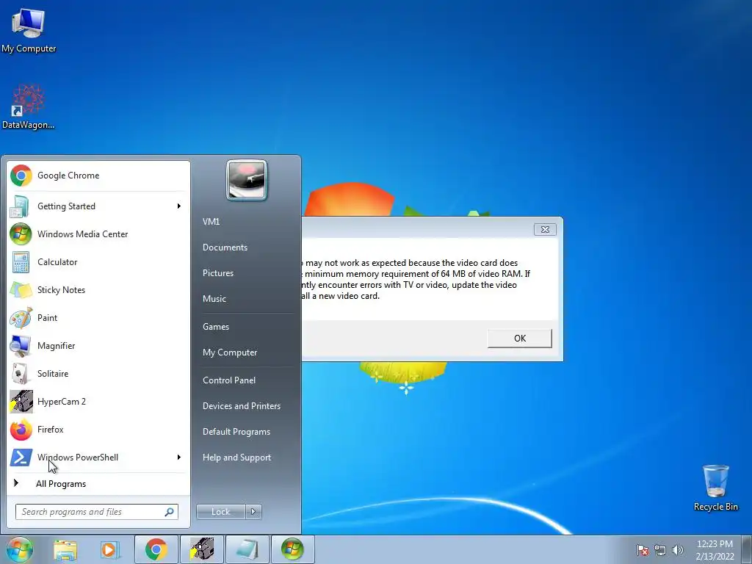Screen dimensions: 752x564
Task: Expand Windows PowerShell jump list arrow
Action: point(179,457)
